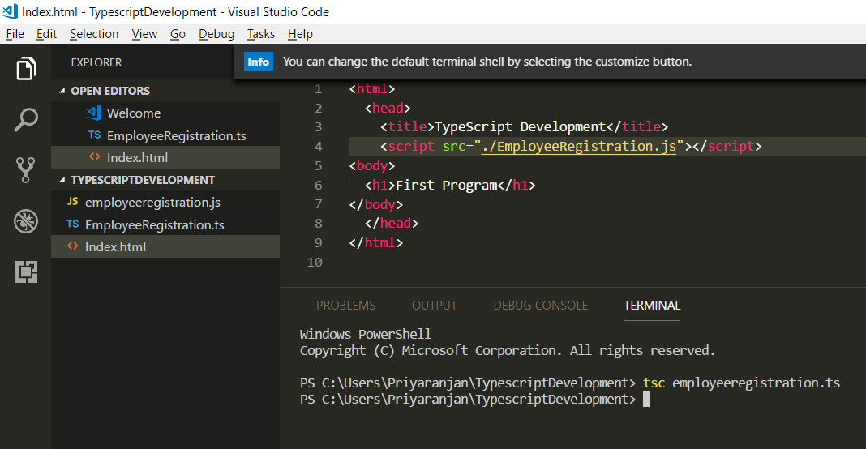
Task: Switch to the Problems panel tab
Action: click(345, 306)
